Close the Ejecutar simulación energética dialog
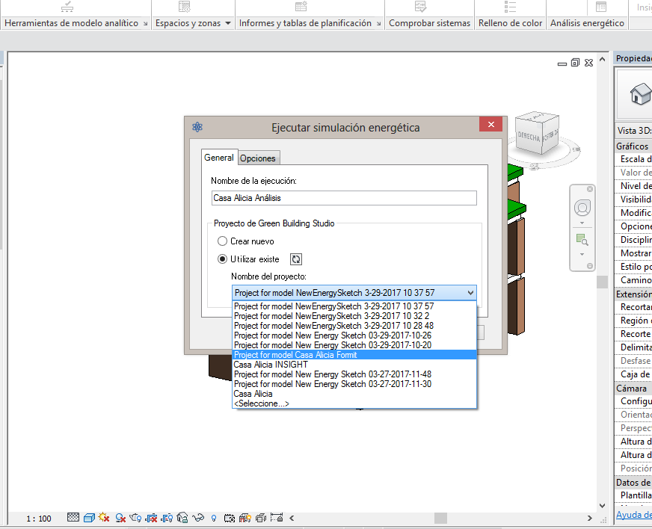The height and width of the screenshot is (529, 652). 490,124
